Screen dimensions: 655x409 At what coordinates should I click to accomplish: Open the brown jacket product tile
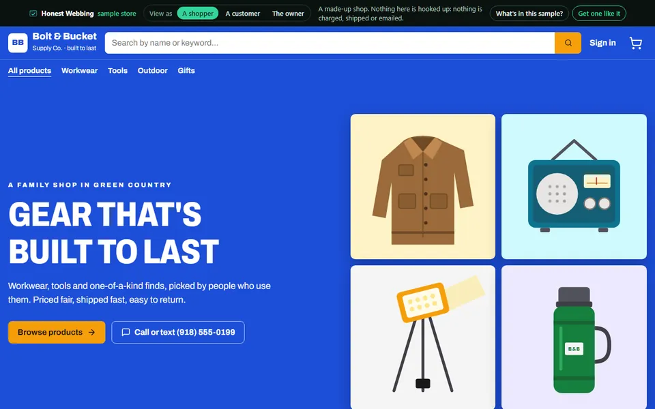[x=423, y=187]
